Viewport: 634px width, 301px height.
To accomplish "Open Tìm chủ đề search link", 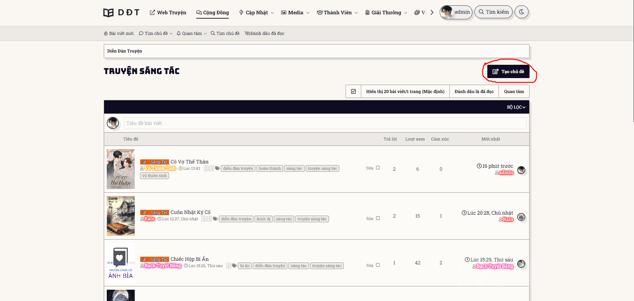I will 225,33.
